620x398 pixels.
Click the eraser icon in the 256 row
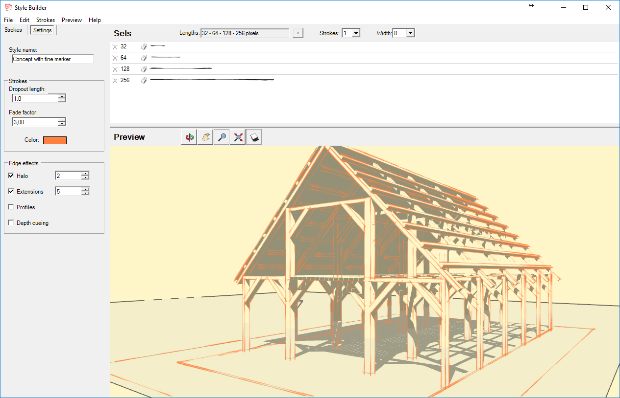[144, 80]
